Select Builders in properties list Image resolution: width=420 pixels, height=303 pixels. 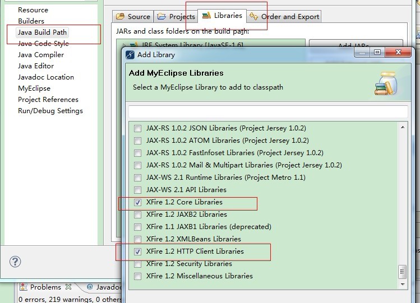[31, 21]
